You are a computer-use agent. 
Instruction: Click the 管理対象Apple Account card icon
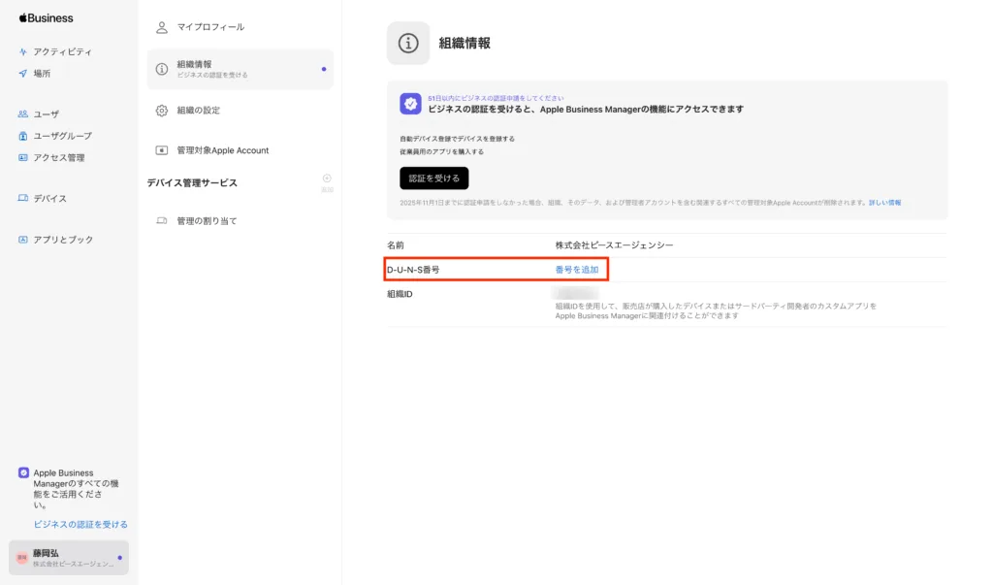pyautogui.click(x=162, y=150)
